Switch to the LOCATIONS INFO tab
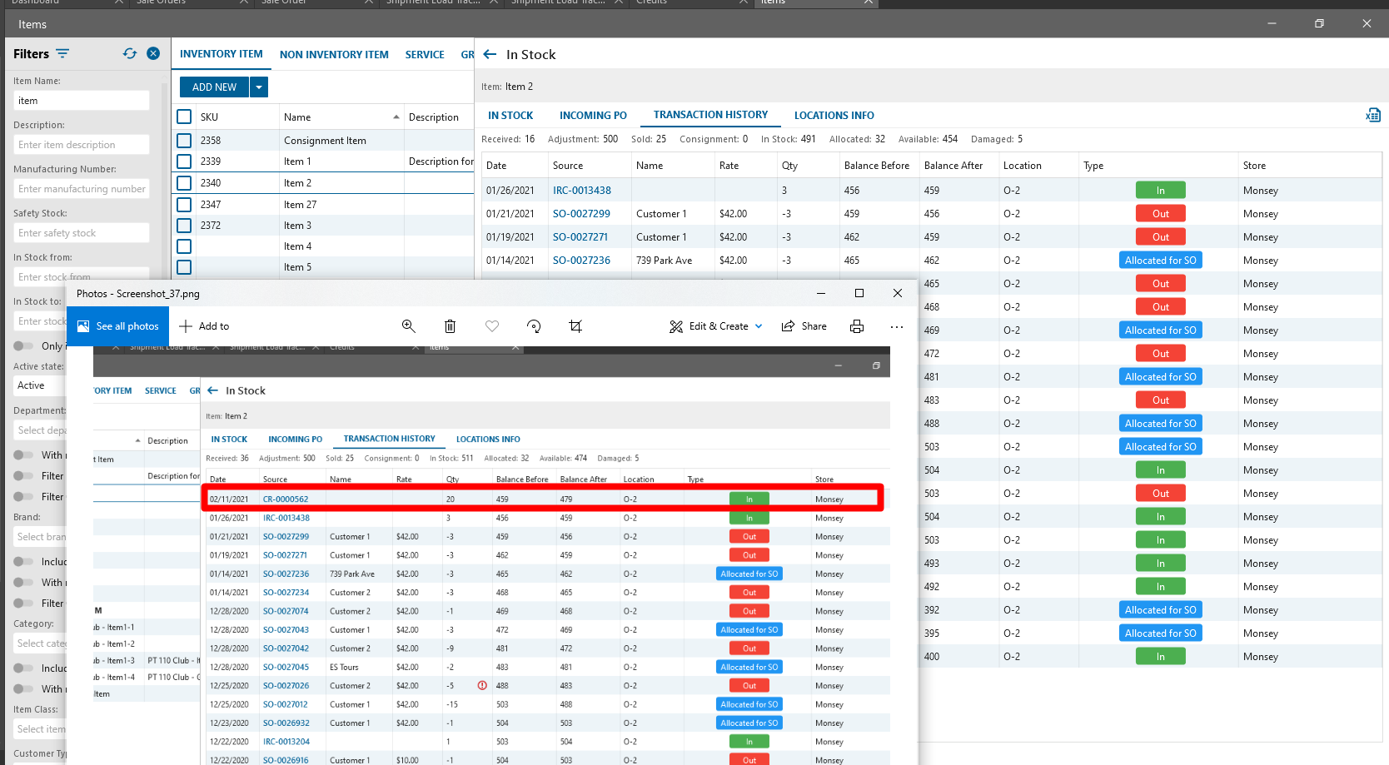The width and height of the screenshot is (1389, 765). coord(834,116)
